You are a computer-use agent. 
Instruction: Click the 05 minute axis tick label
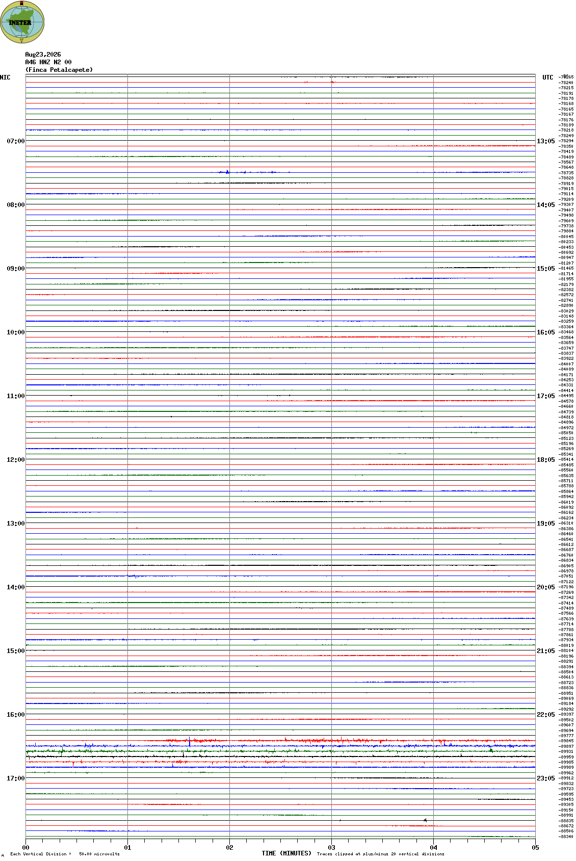535,848
